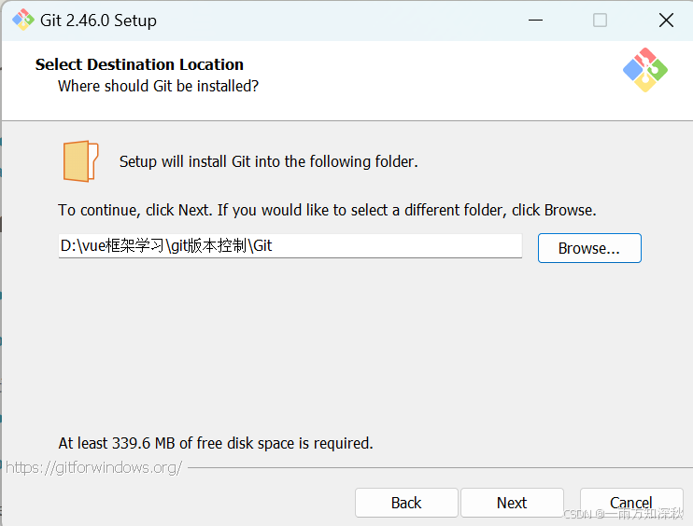Click the orange folder icon

point(80,161)
